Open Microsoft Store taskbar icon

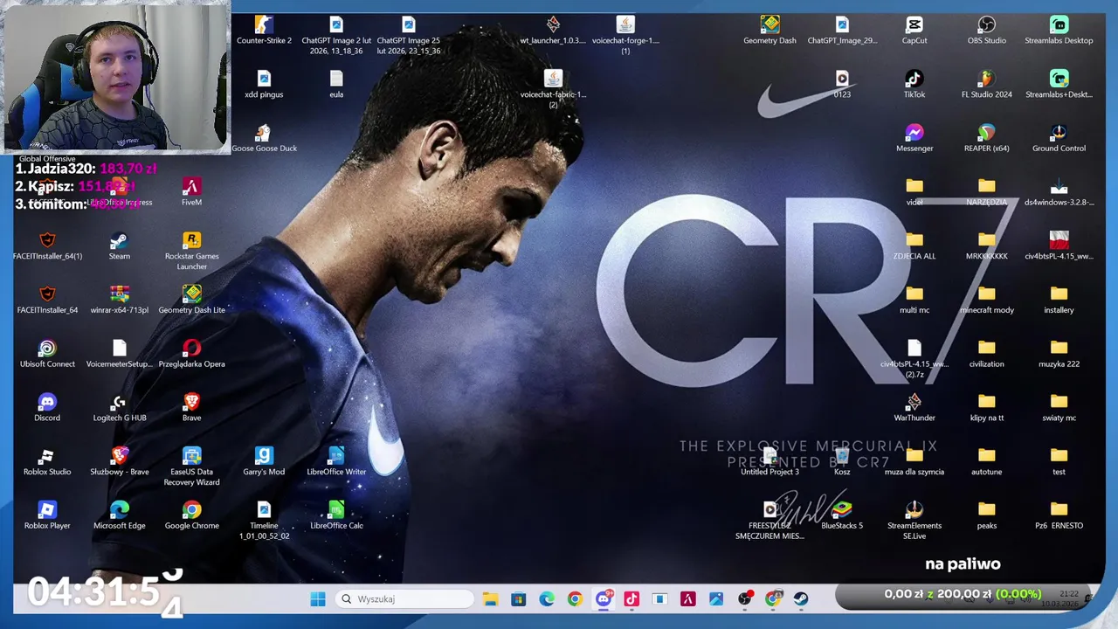tap(519, 598)
